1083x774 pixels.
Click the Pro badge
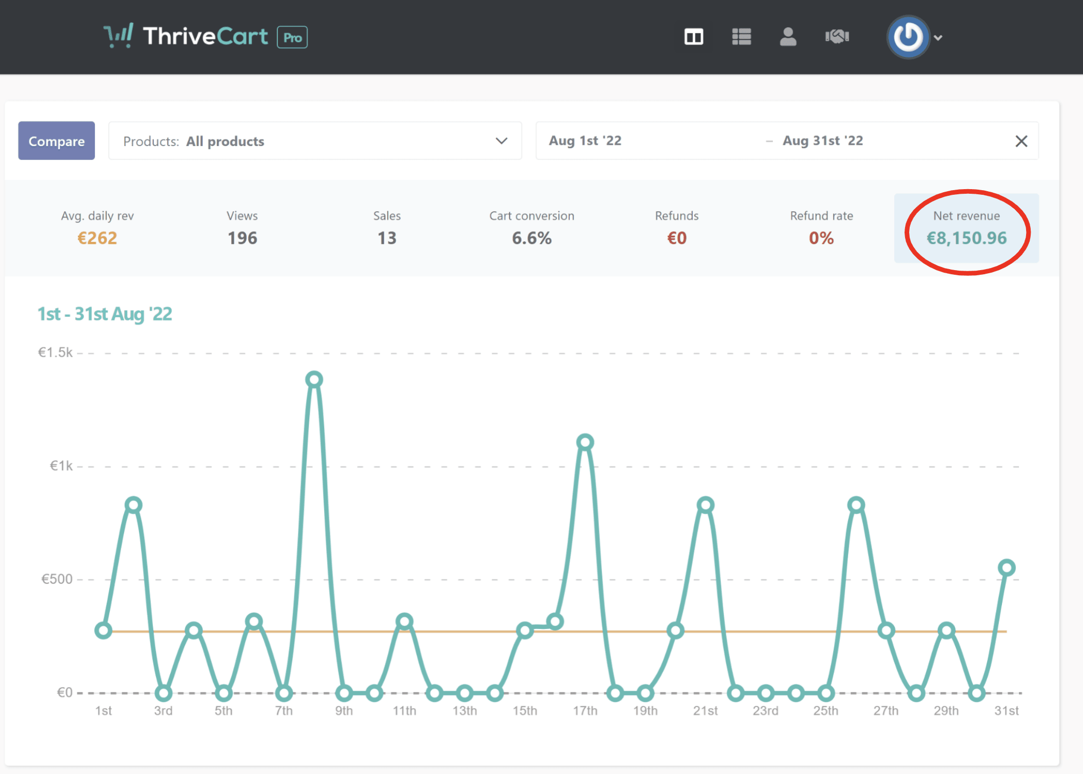[292, 37]
